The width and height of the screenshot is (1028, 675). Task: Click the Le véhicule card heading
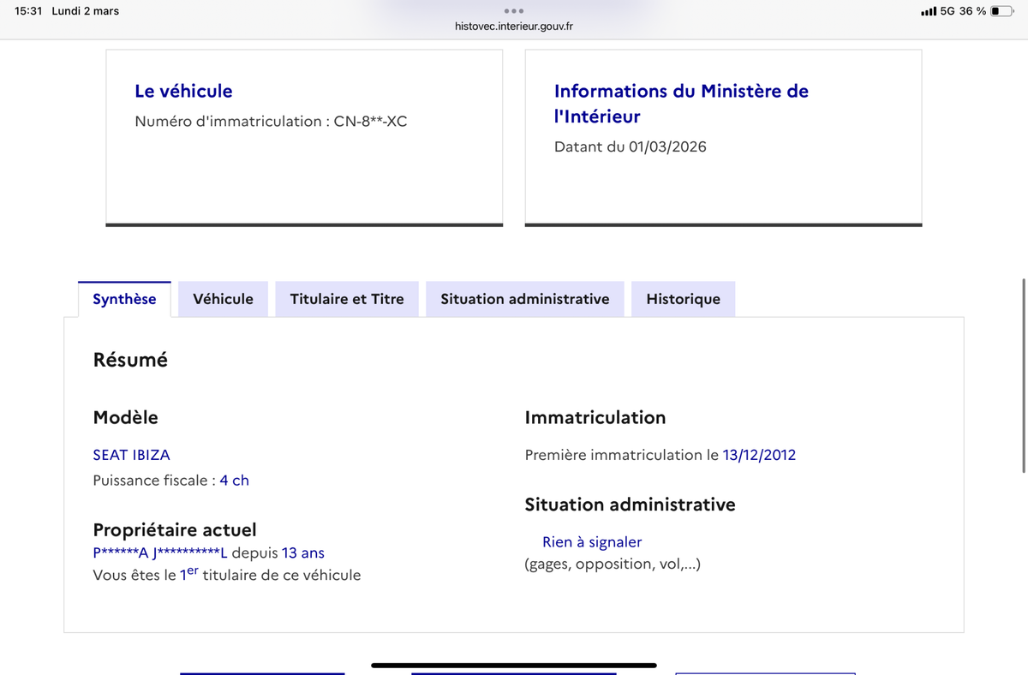[183, 91]
